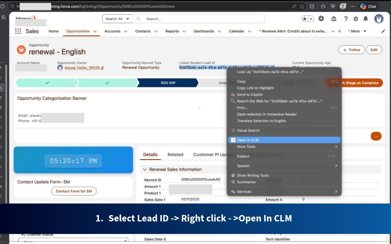Open the Services submenu
391x244 pixels.
coord(284,192)
